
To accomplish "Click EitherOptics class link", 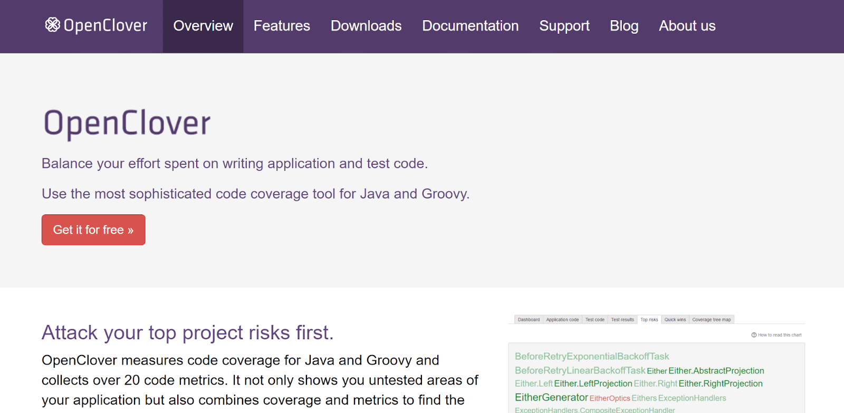I will pyautogui.click(x=610, y=398).
